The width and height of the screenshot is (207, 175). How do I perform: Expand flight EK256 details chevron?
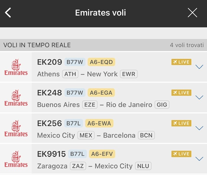pyautogui.click(x=199, y=128)
